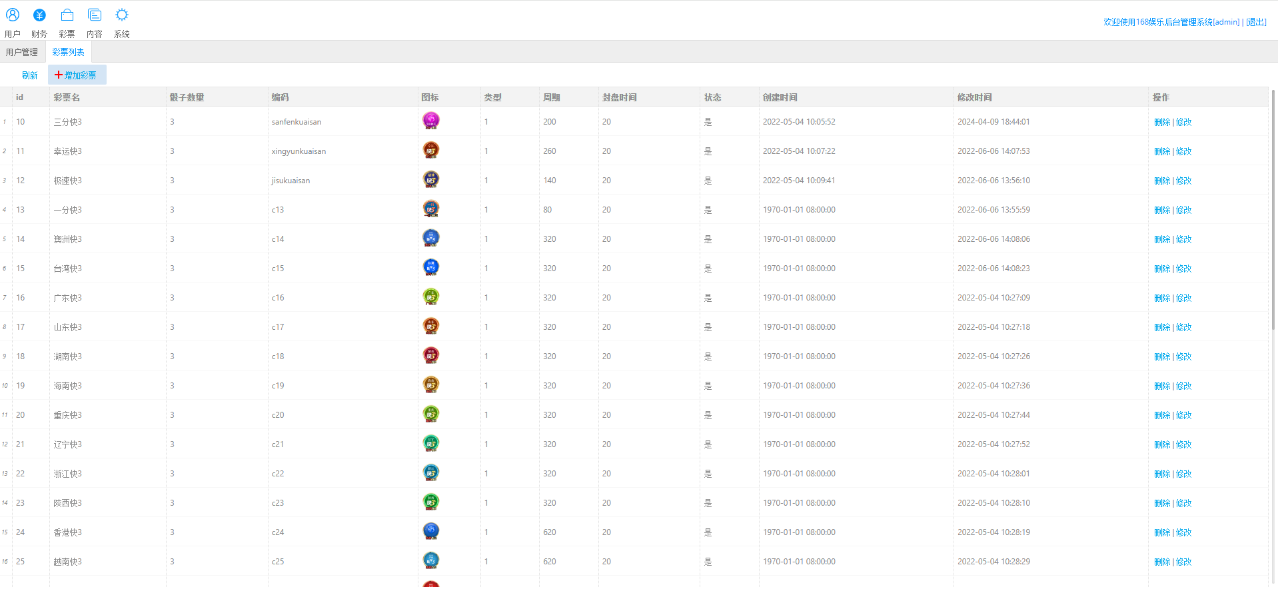
Task: Click the 编码 column header
Action: pyautogui.click(x=342, y=97)
